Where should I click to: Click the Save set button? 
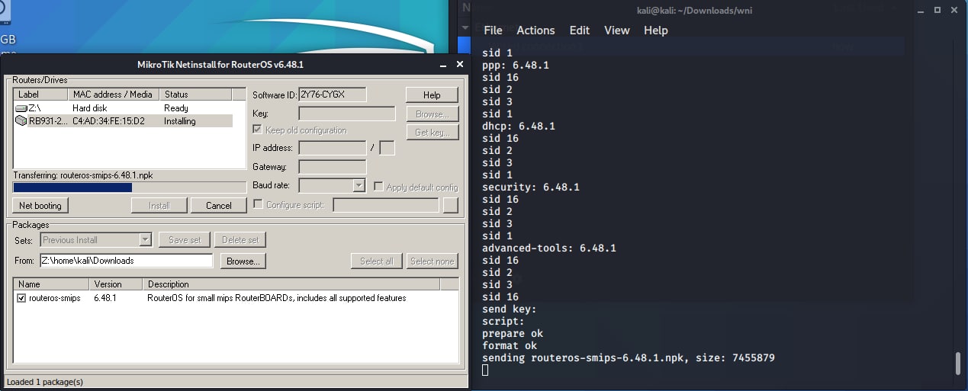point(185,239)
